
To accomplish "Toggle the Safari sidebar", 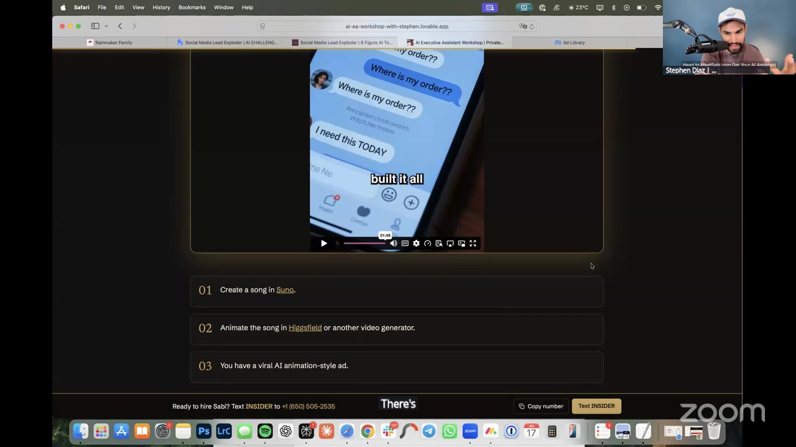I will pyautogui.click(x=95, y=26).
